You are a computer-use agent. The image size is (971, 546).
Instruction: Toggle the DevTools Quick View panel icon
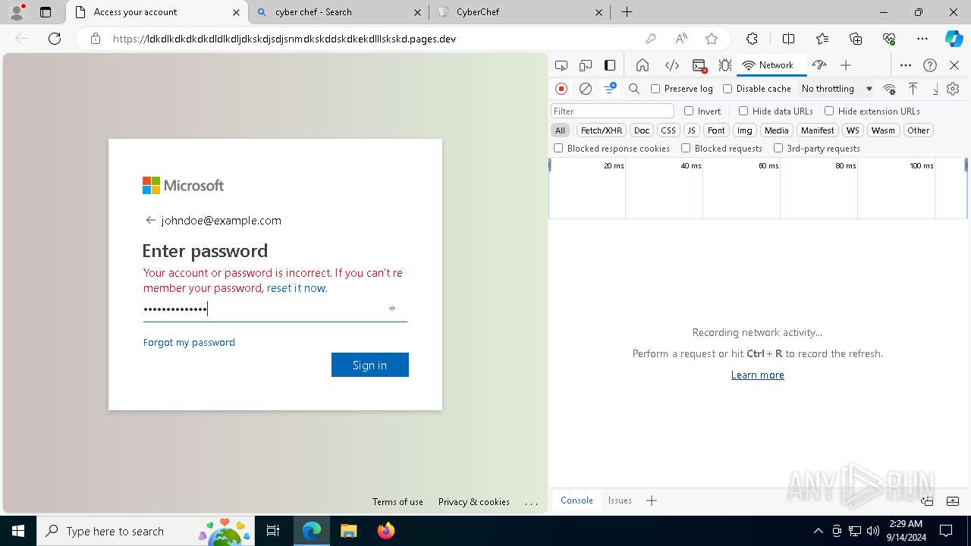click(610, 65)
